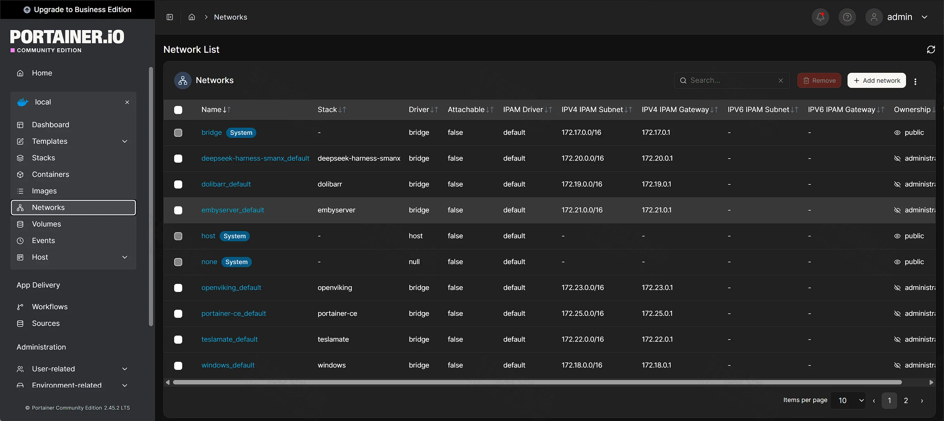Sort by Stack column arrows
Screen dimensions: 944x421
[342, 110]
